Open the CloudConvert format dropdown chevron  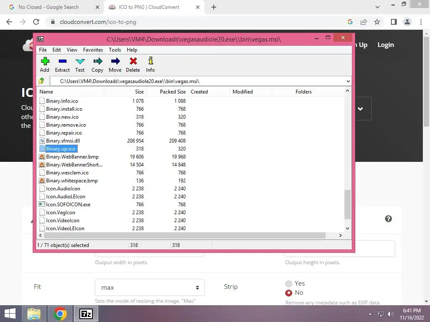(360, 109)
